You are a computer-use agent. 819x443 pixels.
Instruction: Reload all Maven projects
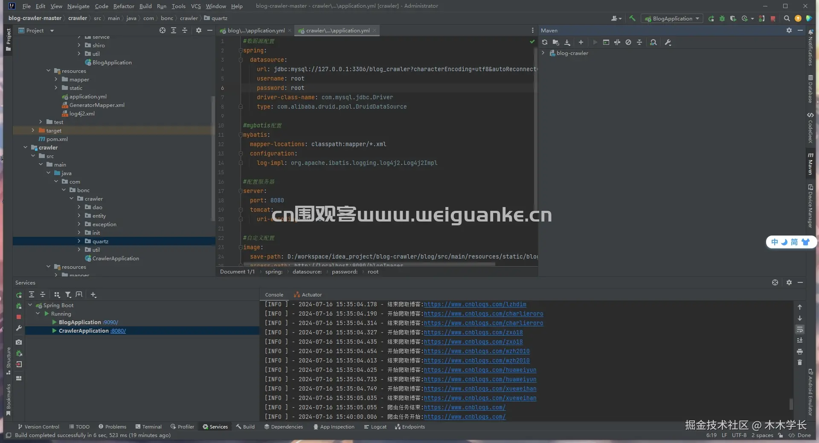coord(545,42)
